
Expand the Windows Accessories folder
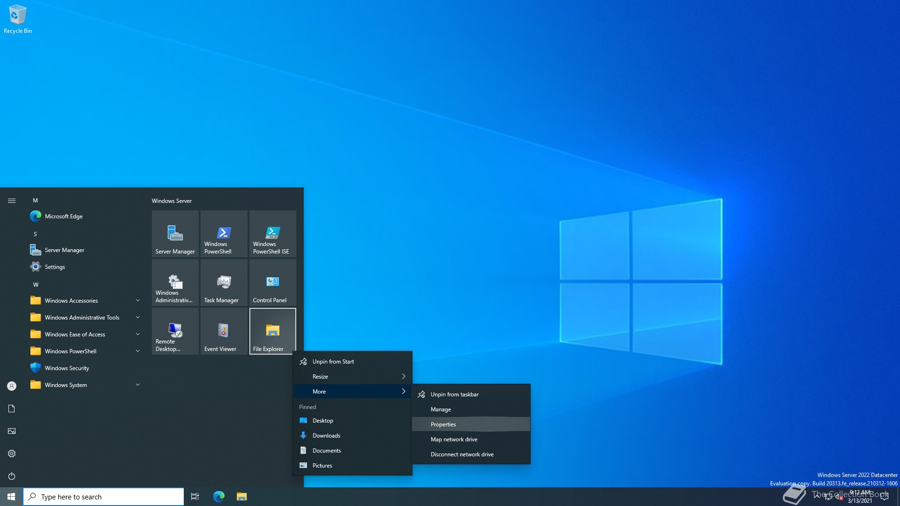[84, 300]
